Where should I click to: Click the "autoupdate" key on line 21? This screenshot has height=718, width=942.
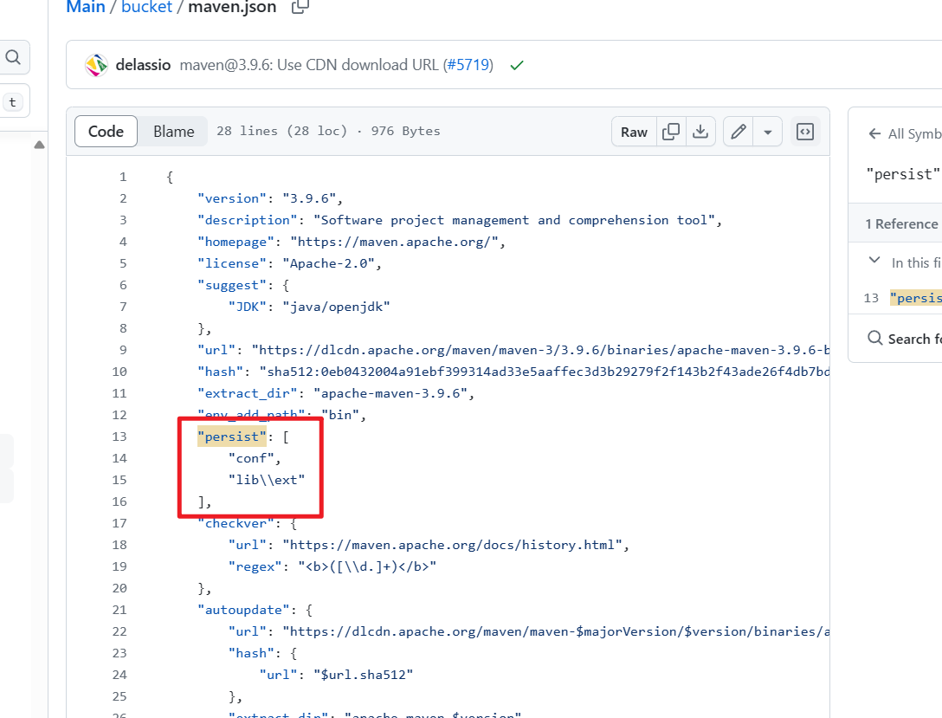pos(243,610)
